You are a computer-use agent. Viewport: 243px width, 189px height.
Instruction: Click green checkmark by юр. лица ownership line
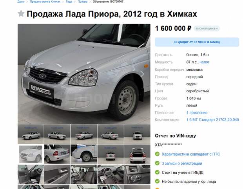pyautogui.click(x=157, y=181)
